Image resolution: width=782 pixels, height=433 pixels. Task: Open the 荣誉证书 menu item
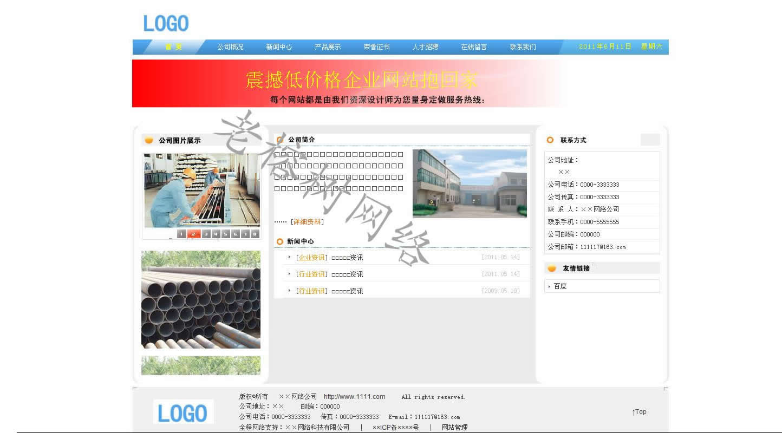point(376,47)
